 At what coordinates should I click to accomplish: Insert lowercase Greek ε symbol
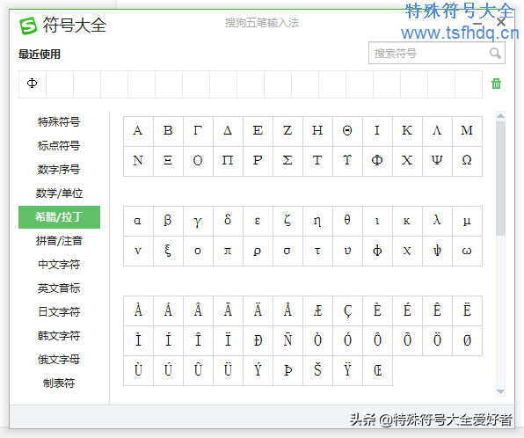point(258,221)
